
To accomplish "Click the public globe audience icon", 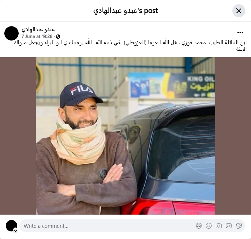I will click(x=58, y=37).
